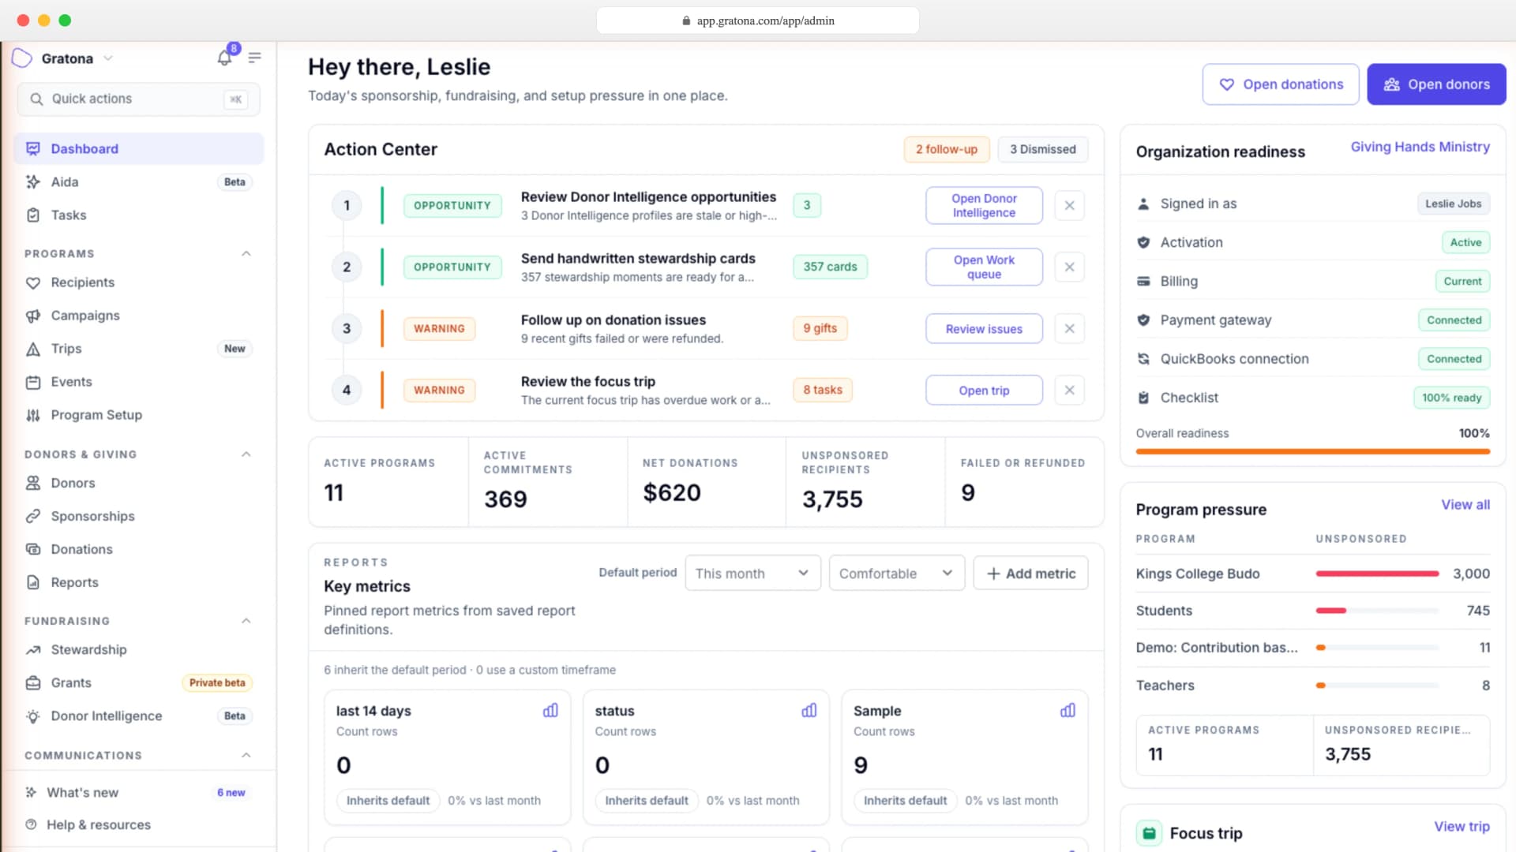Viewport: 1516px width, 852px height.
Task: Open chart for 'last 14 days' metric
Action: [x=550, y=711]
